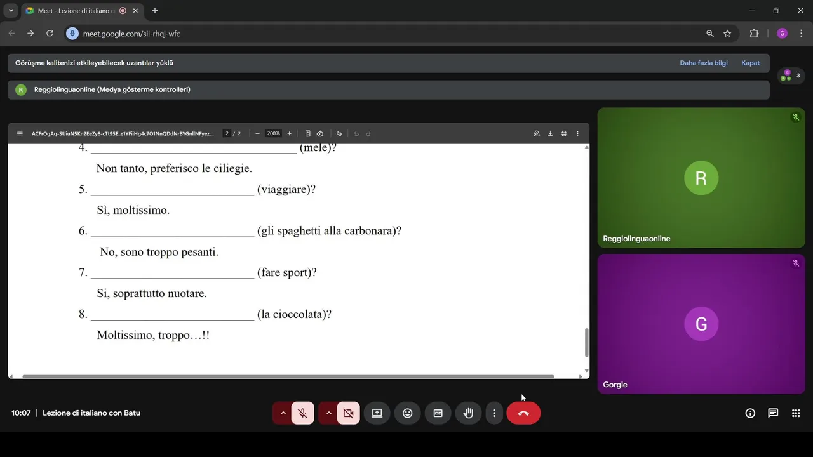Image resolution: width=813 pixels, height=457 pixels.
Task: Start presenting your screen
Action: [x=377, y=413]
